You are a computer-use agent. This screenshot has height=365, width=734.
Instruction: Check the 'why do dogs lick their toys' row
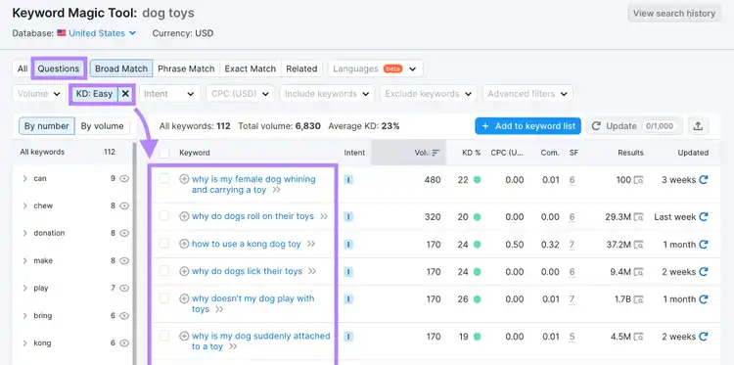163,270
